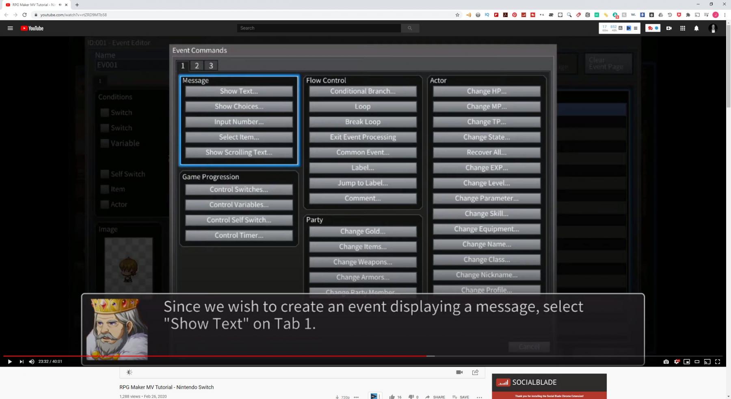Viewport: 731px width, 399px height.
Task: Switch to Event Commands tab 2
Action: pos(197,66)
